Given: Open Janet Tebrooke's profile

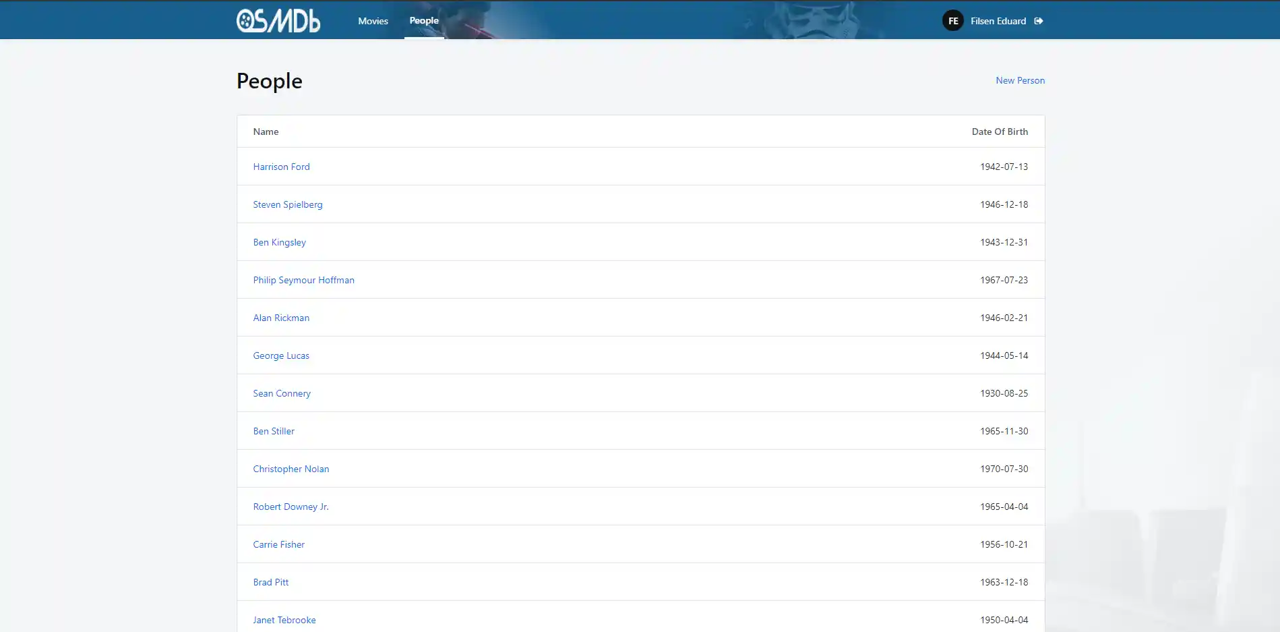Looking at the screenshot, I should click(284, 620).
